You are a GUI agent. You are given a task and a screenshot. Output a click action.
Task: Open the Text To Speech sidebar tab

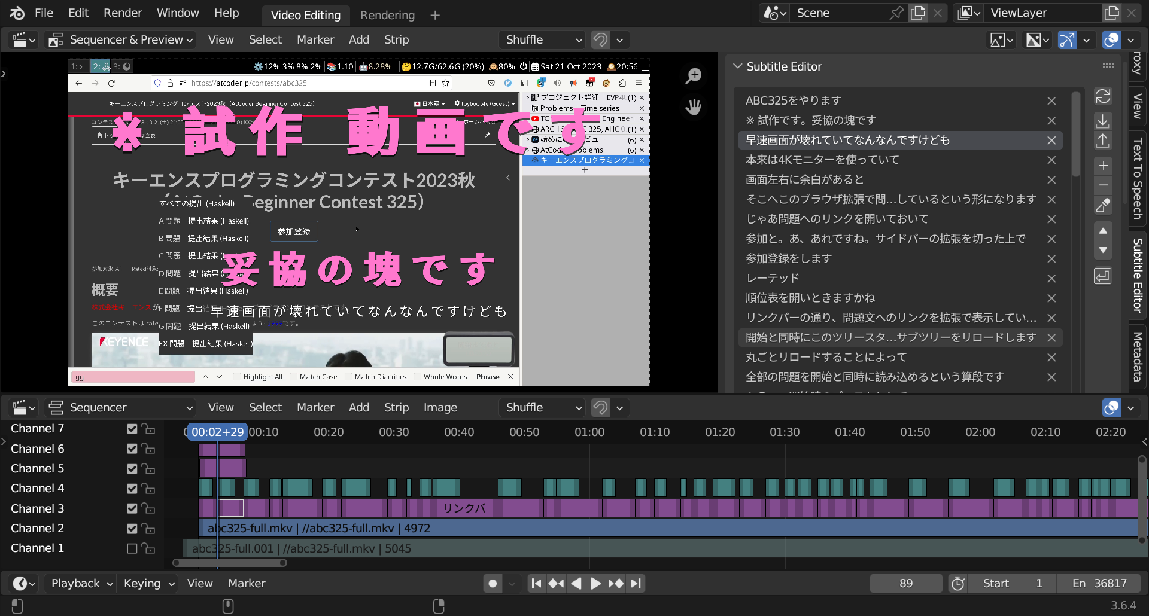pyautogui.click(x=1138, y=178)
